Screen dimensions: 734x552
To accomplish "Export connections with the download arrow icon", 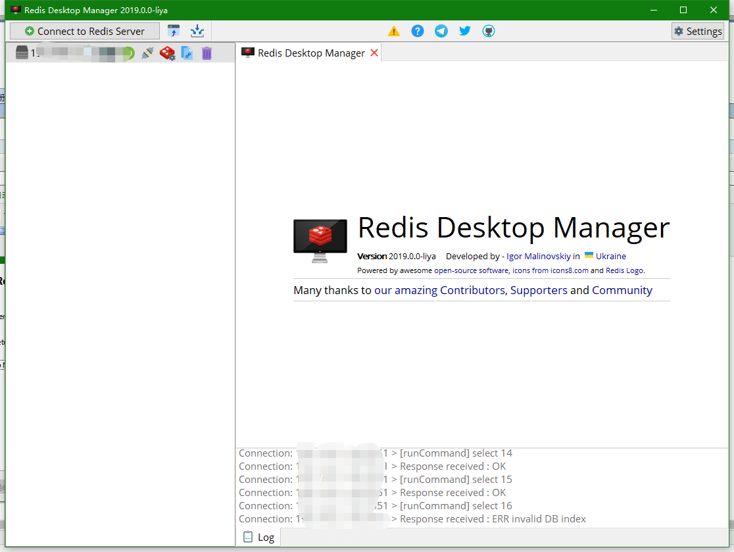I will click(197, 30).
